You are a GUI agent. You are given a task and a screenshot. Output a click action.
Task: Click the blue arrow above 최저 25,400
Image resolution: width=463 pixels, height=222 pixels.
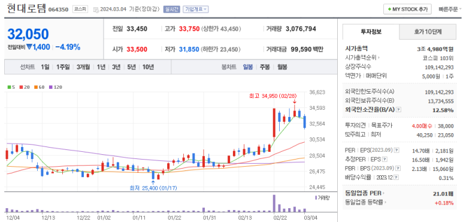click(x=153, y=182)
